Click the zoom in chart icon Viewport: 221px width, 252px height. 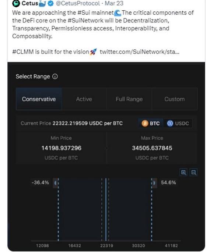(x=184, y=172)
